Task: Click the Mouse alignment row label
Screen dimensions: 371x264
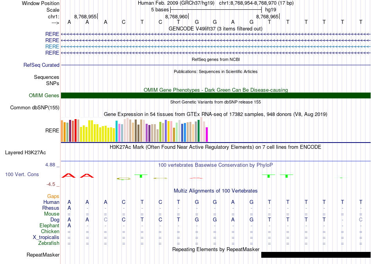Action: tap(52, 214)
